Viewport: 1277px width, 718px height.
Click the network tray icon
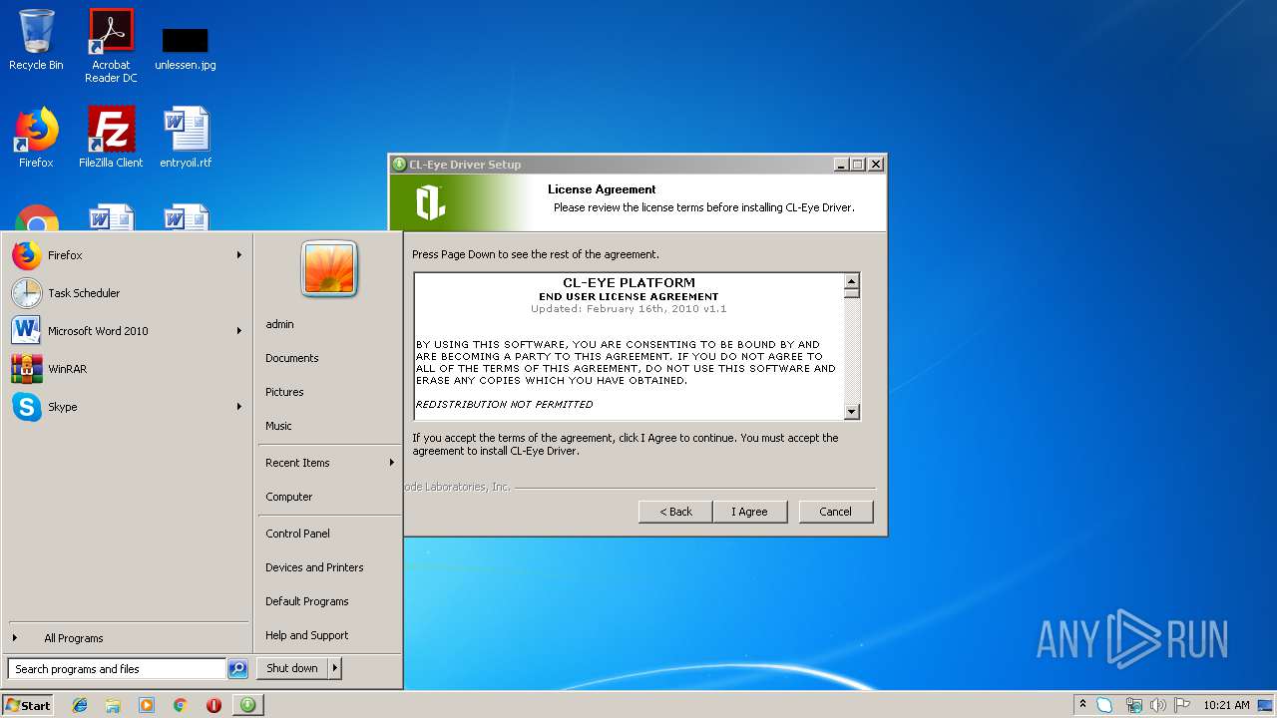click(x=1133, y=705)
